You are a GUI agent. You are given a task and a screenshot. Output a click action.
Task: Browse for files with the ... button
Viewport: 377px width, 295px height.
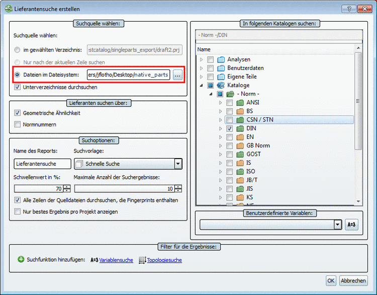[177, 75]
